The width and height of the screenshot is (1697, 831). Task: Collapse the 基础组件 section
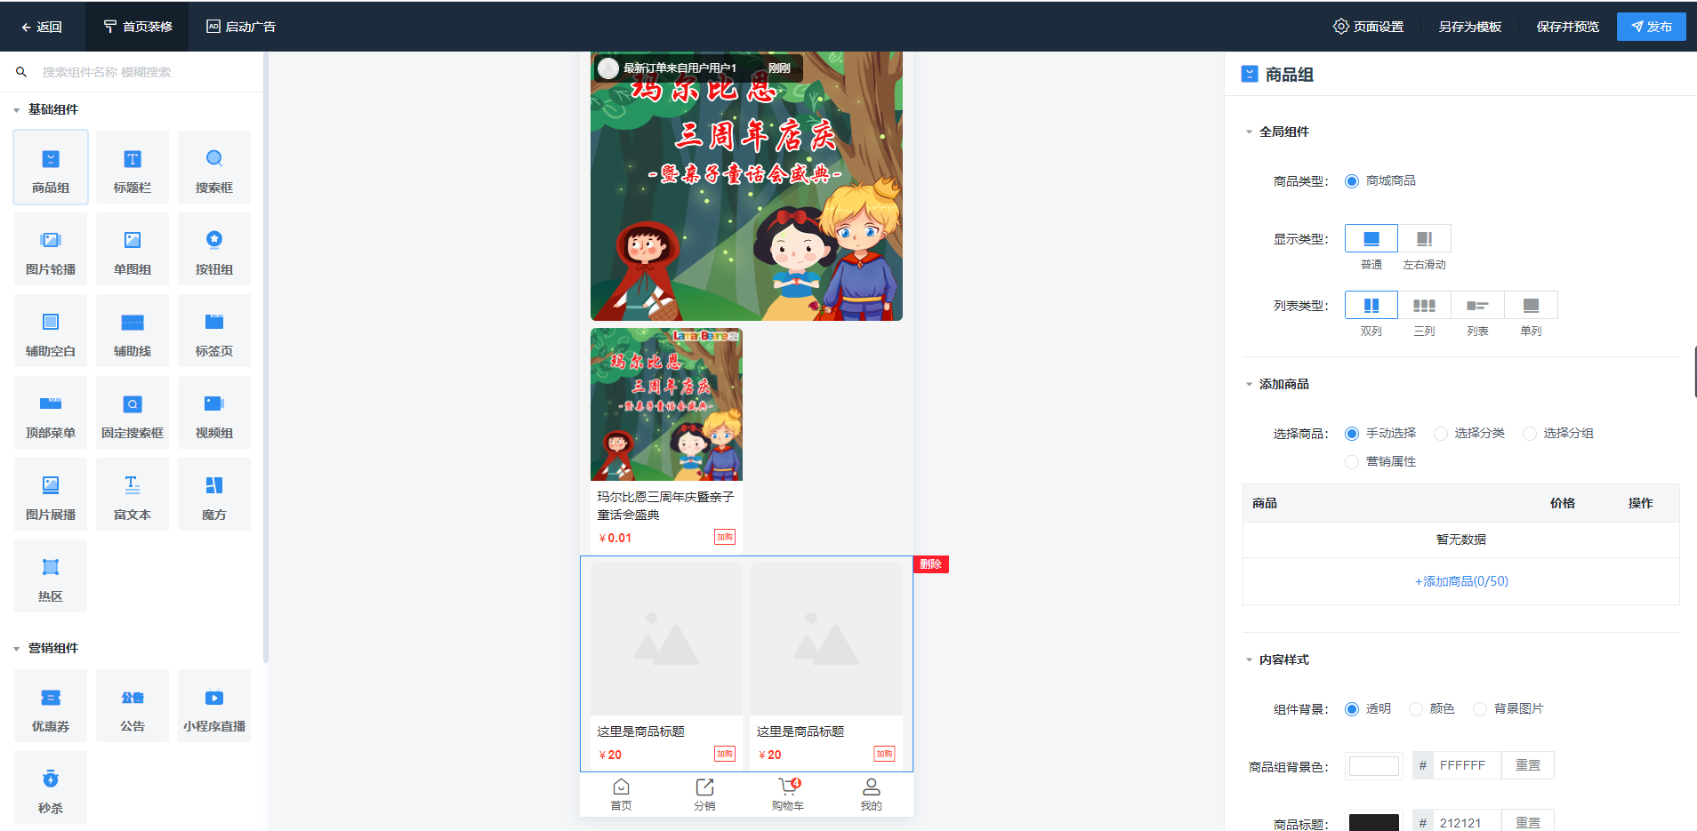pos(17,110)
